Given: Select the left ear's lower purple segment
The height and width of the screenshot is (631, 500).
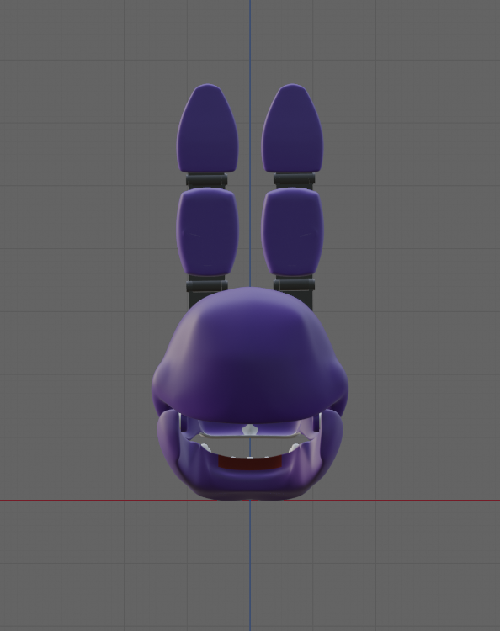Looking at the screenshot, I should point(207,232).
